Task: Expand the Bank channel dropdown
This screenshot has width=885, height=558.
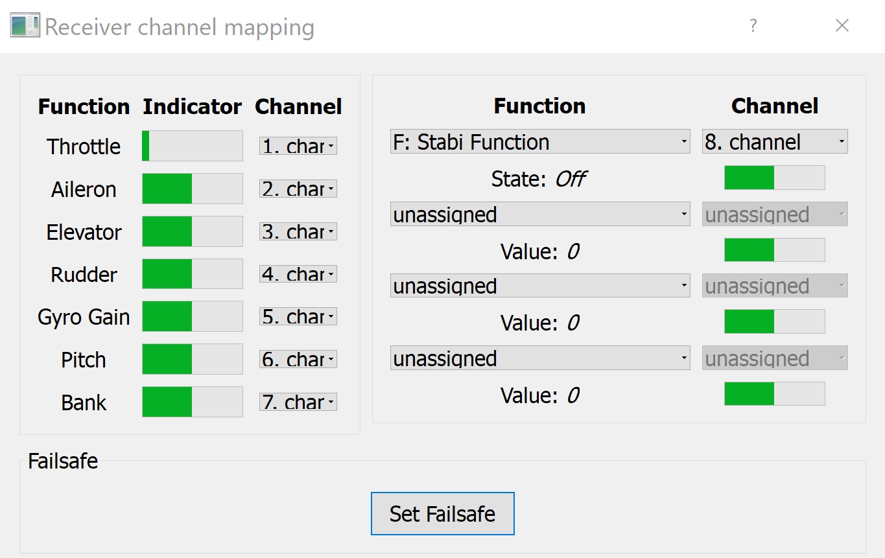Action: pos(298,402)
